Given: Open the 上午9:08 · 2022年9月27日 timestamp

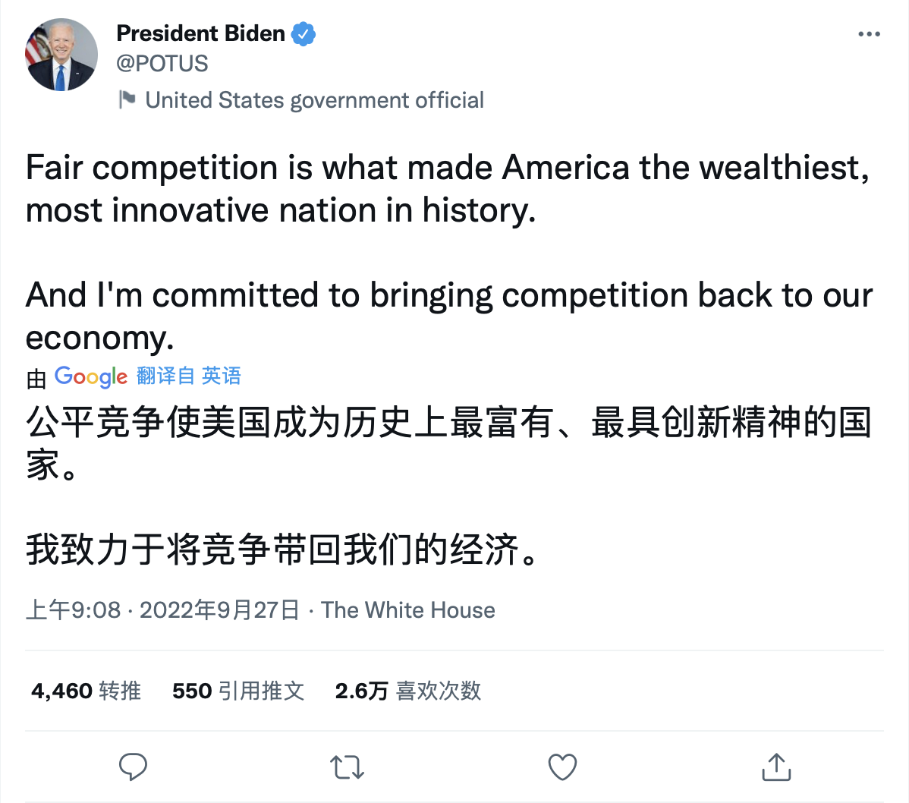Looking at the screenshot, I should (163, 610).
